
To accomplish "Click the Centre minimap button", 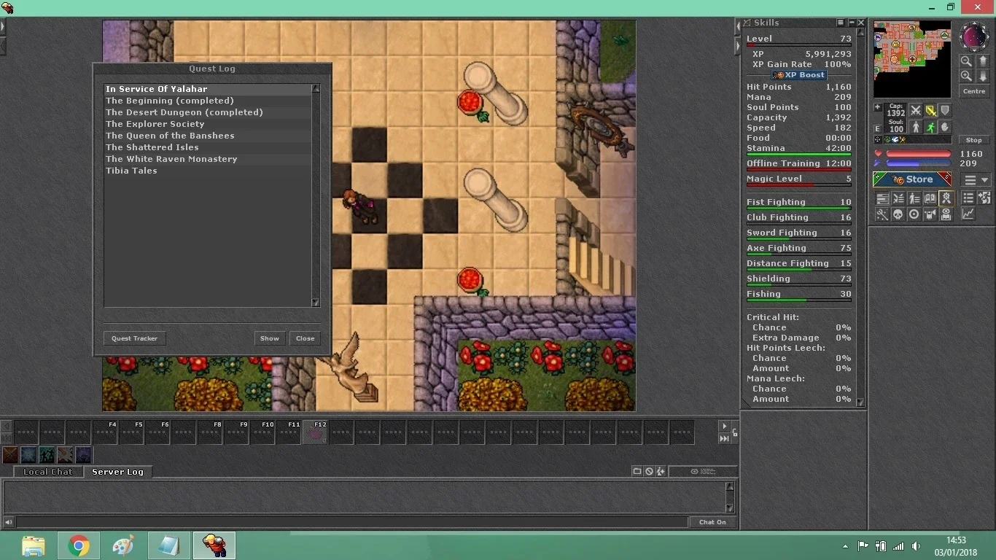I will point(974,91).
